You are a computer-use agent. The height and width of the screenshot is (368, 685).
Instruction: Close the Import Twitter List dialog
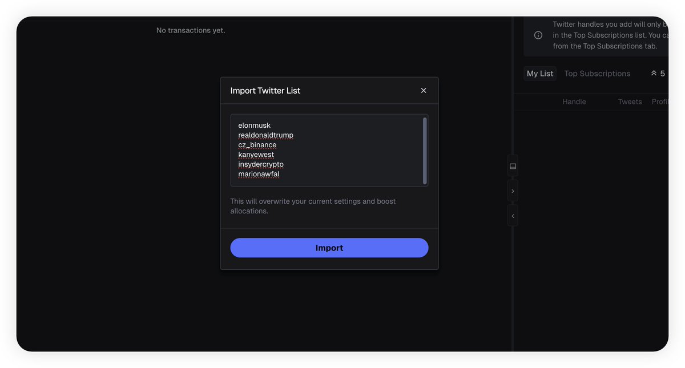point(424,91)
